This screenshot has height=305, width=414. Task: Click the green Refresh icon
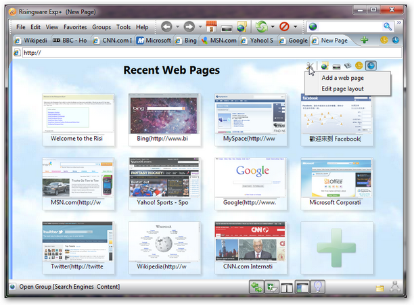[x=261, y=26]
